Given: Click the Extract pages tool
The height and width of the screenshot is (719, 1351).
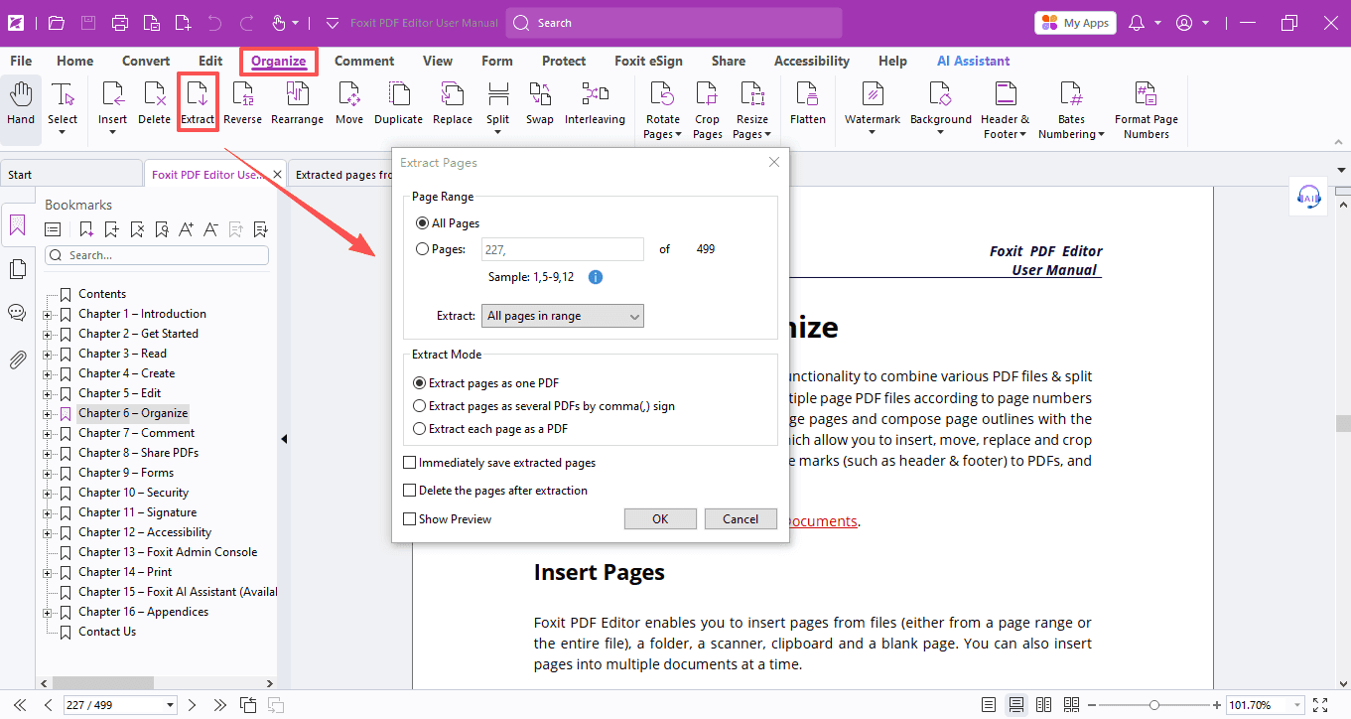Looking at the screenshot, I should (x=198, y=102).
